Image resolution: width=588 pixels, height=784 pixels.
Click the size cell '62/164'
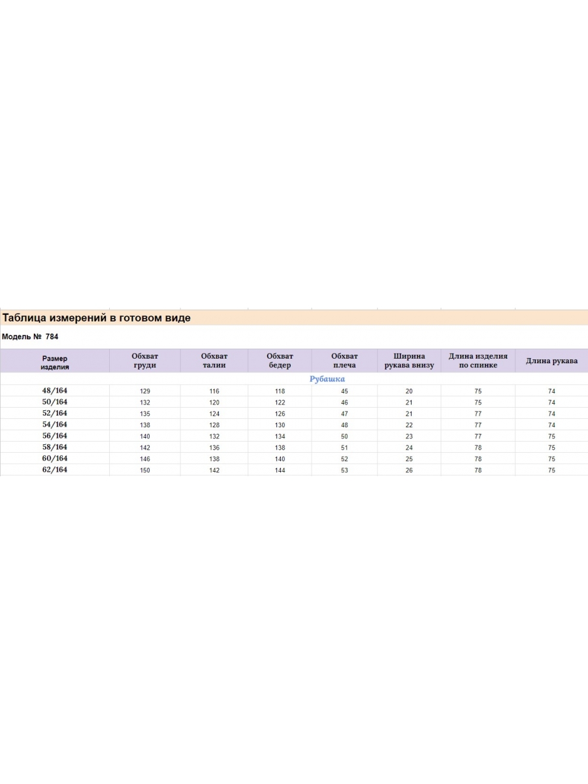(x=55, y=470)
